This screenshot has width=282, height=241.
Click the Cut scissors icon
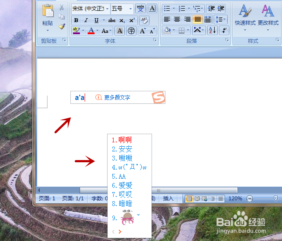[61, 7]
